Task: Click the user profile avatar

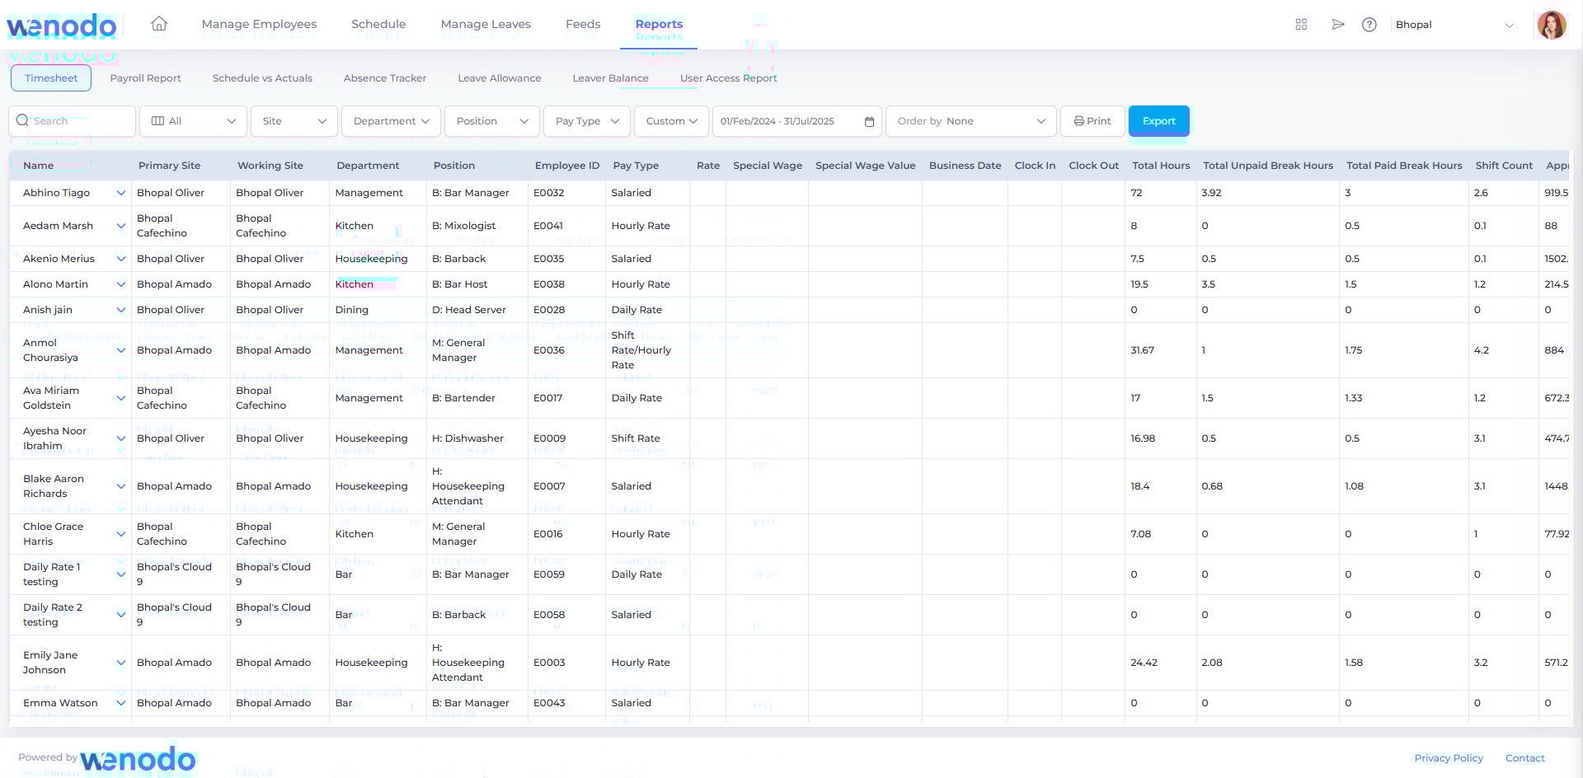Action: tap(1552, 25)
